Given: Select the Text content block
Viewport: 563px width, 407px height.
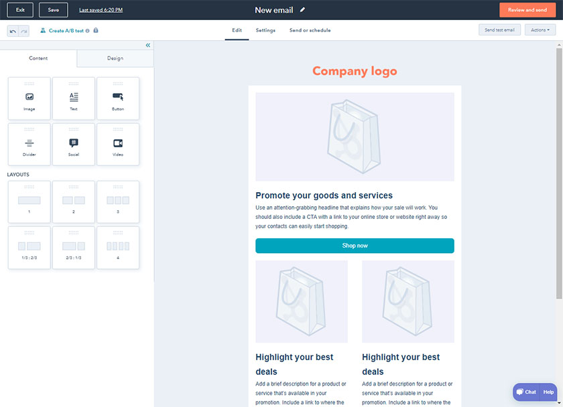Looking at the screenshot, I should click(74, 98).
